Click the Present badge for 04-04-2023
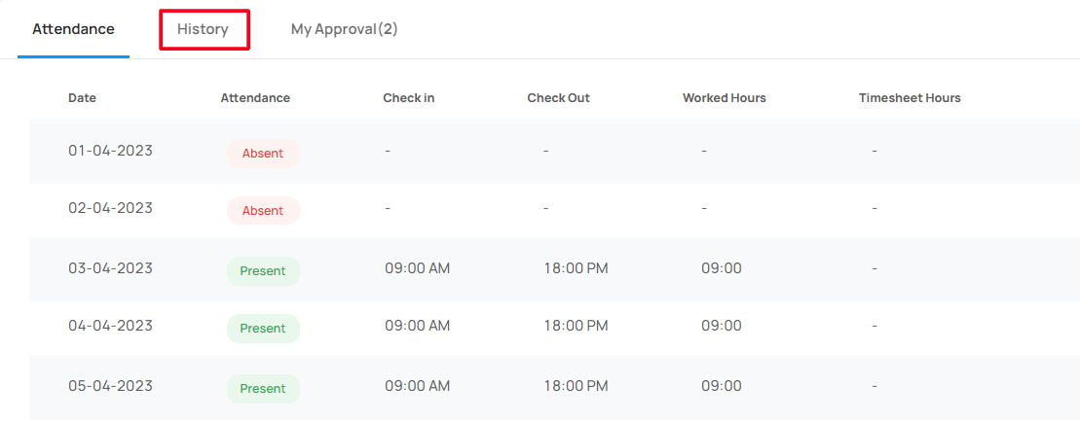1080x421 pixels. 263,328
